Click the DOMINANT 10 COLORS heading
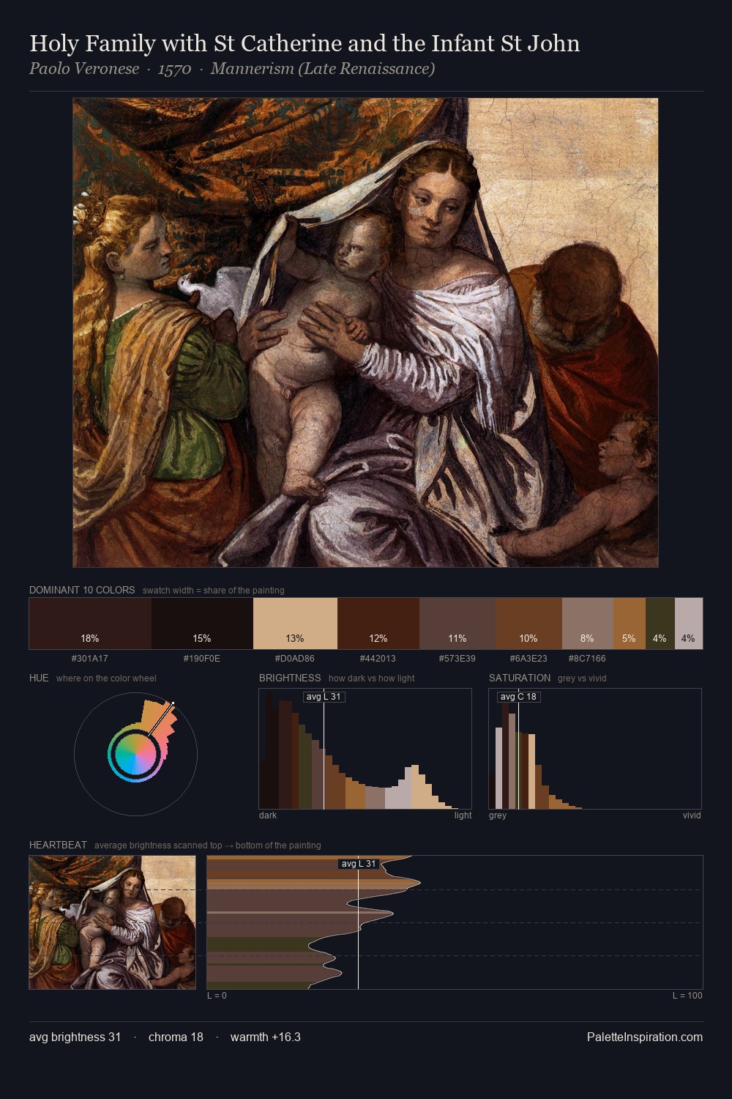 point(82,590)
